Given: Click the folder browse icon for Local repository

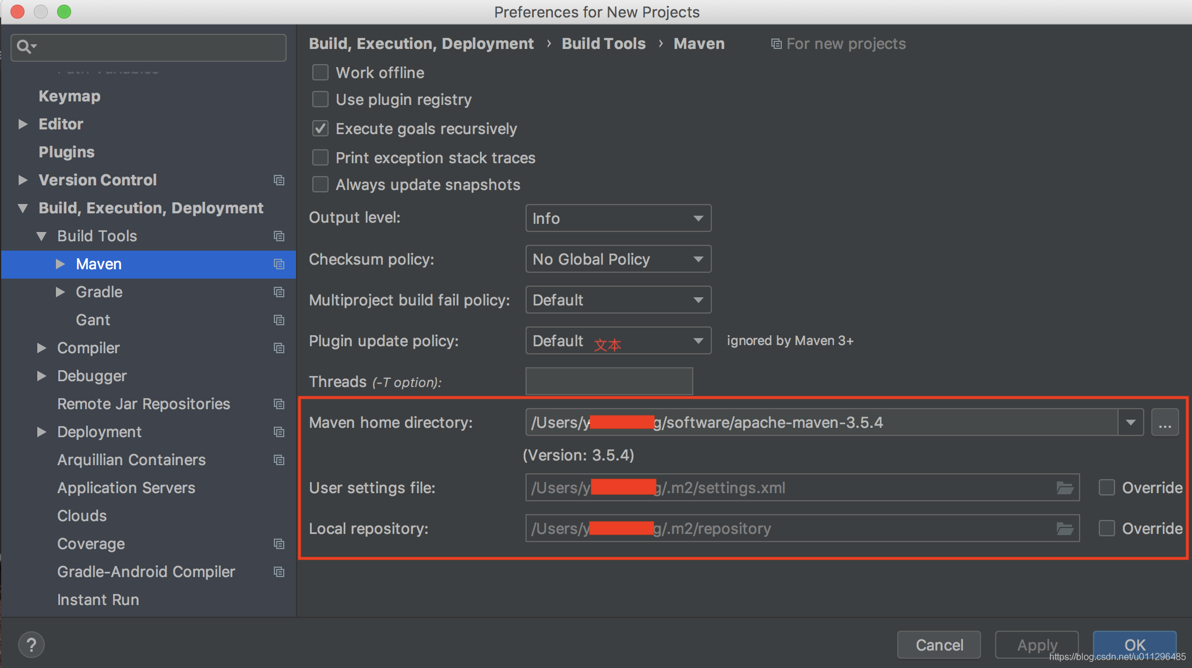Looking at the screenshot, I should coord(1065,529).
